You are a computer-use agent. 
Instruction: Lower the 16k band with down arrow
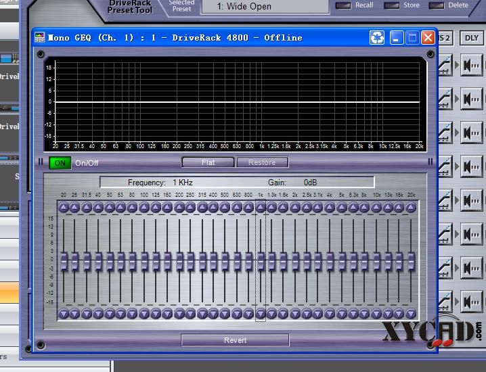(399, 314)
